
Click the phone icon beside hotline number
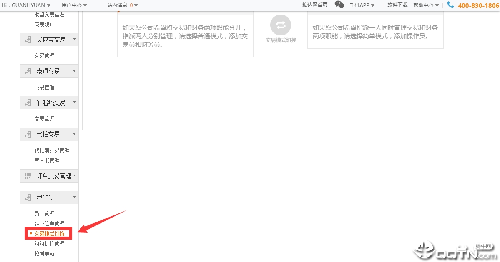[450, 5]
